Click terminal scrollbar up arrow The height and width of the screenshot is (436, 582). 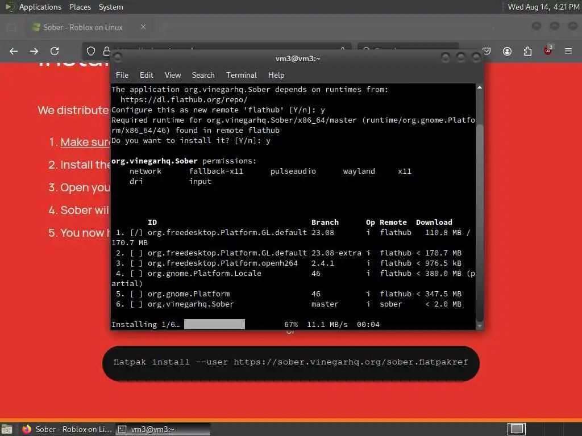click(x=479, y=88)
